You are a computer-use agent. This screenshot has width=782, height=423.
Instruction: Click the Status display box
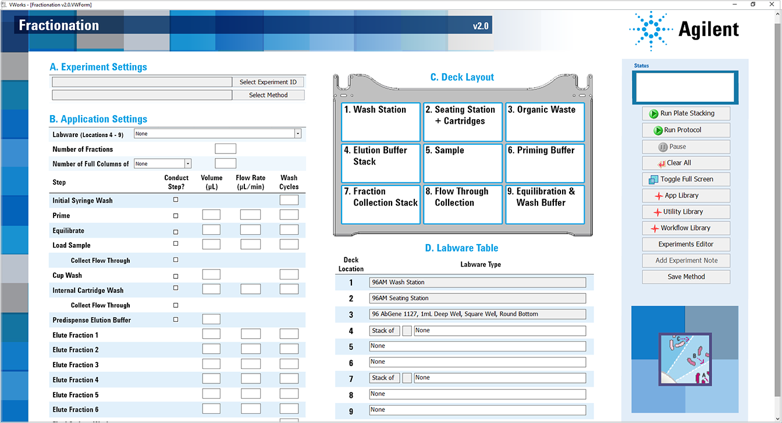(x=686, y=88)
